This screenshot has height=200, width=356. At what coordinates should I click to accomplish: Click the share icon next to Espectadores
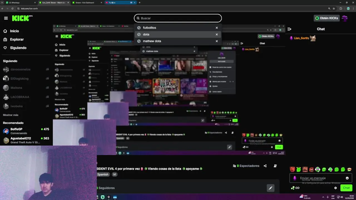point(265,166)
